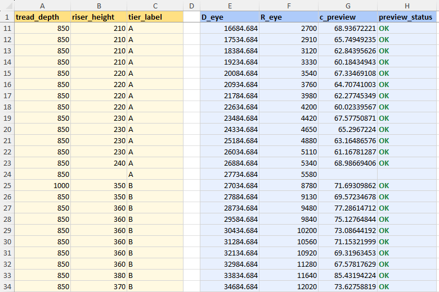Select column G header

tap(348, 6)
